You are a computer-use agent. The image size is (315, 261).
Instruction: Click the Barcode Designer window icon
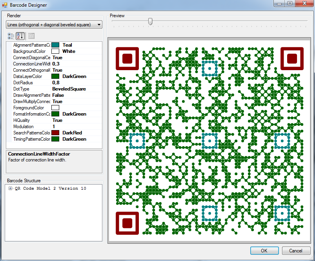(x=5, y=5)
